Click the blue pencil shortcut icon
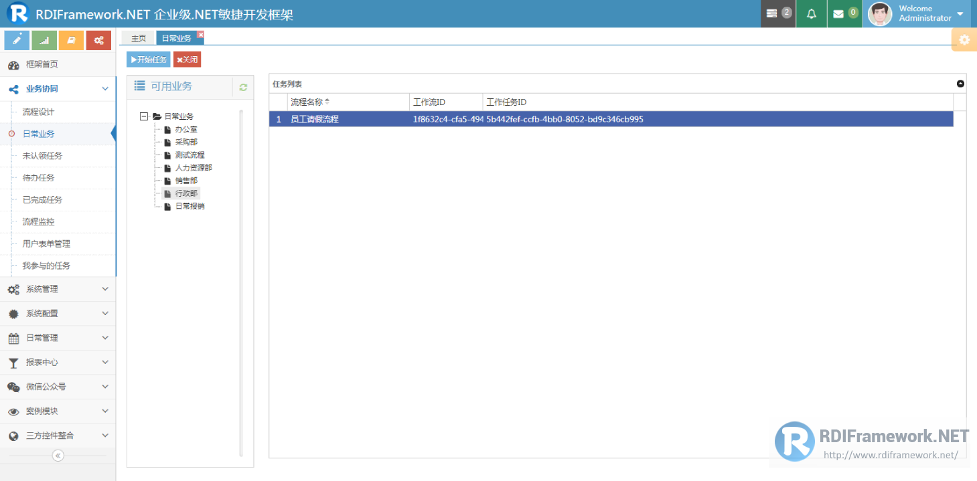The image size is (977, 481). tap(17, 40)
